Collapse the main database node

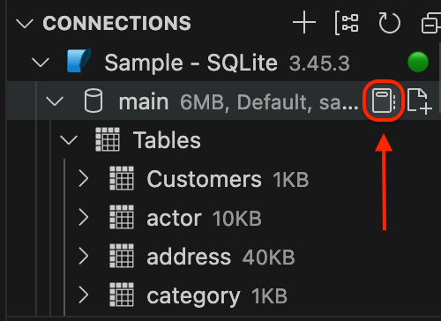(x=55, y=101)
